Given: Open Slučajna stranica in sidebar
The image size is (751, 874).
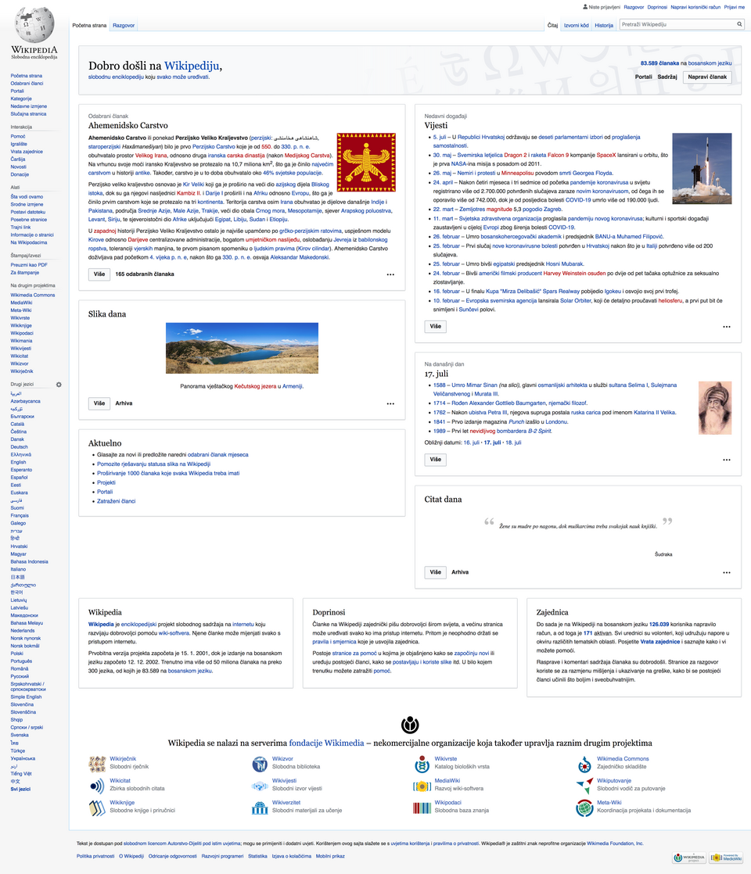Looking at the screenshot, I should (28, 113).
